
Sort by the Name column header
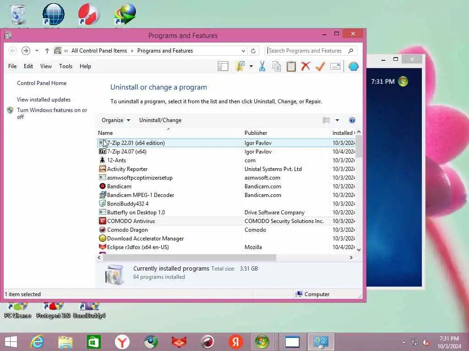(168, 133)
